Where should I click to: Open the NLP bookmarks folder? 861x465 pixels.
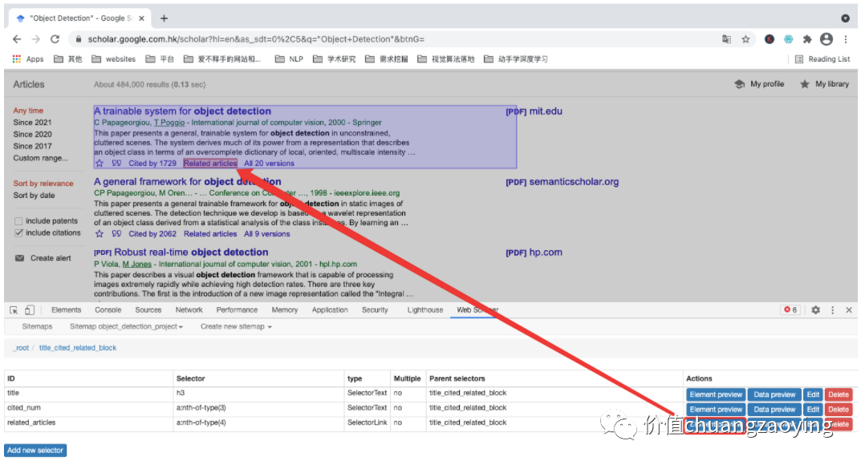click(x=290, y=59)
